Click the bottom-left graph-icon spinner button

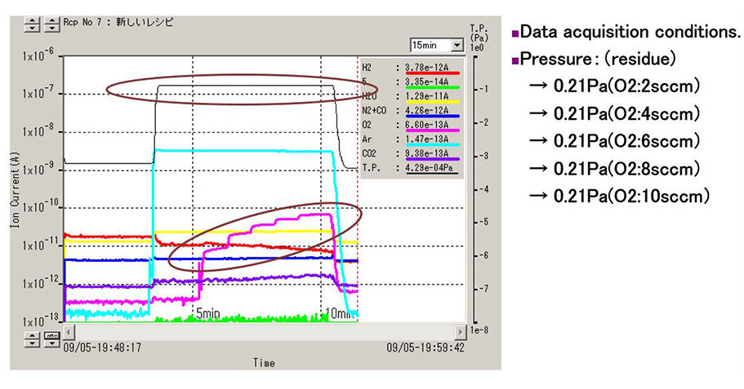[x=51, y=339]
